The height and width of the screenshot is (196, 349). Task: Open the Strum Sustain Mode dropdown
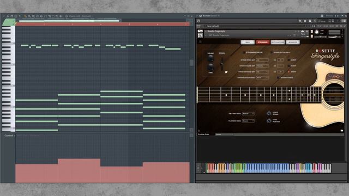(x=262, y=78)
